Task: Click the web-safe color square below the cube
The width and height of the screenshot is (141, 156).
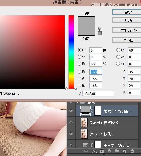Action: 100,33
